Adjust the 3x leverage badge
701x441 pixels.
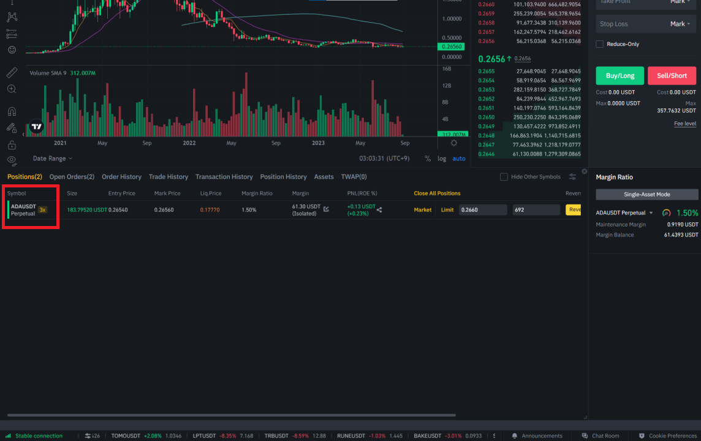coord(42,210)
